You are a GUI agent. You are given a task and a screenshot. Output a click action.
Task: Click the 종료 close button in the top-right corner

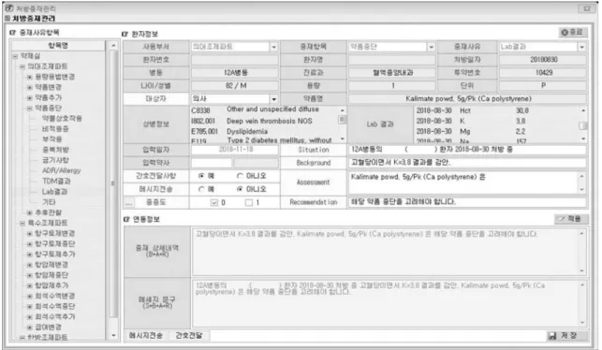572,33
